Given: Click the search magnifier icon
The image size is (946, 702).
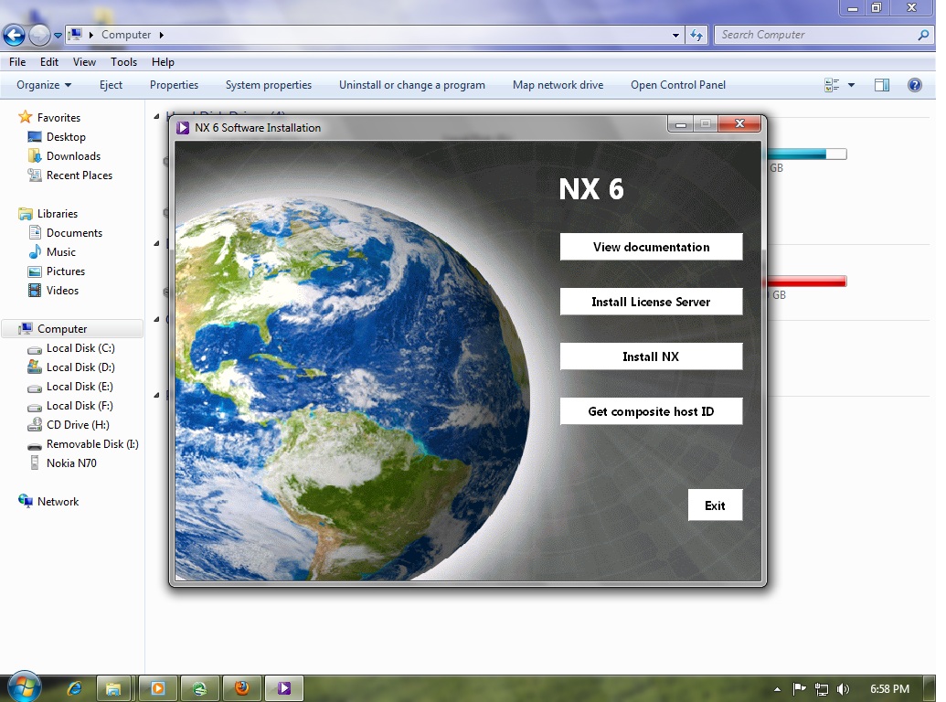Looking at the screenshot, I should (923, 35).
